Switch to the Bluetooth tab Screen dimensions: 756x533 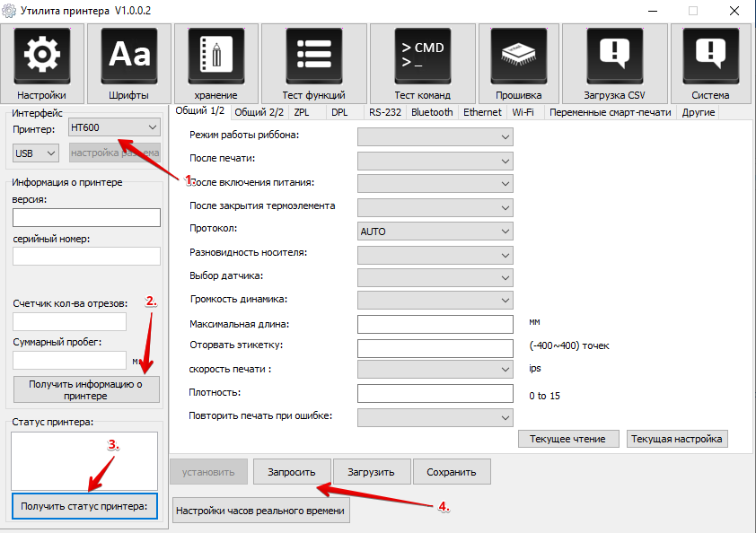(432, 112)
